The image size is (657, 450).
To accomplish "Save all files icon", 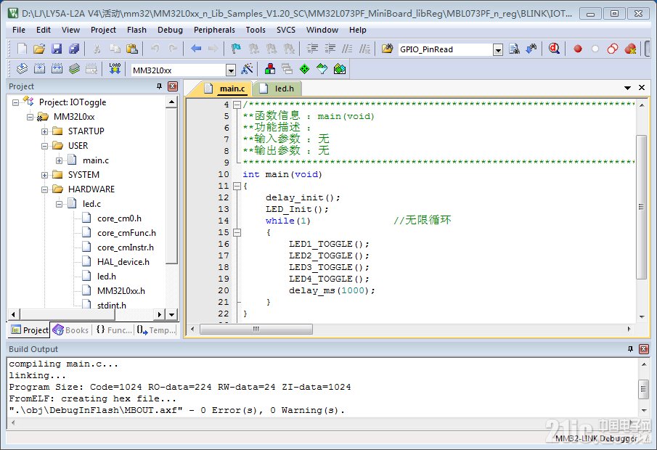I will (x=74, y=49).
